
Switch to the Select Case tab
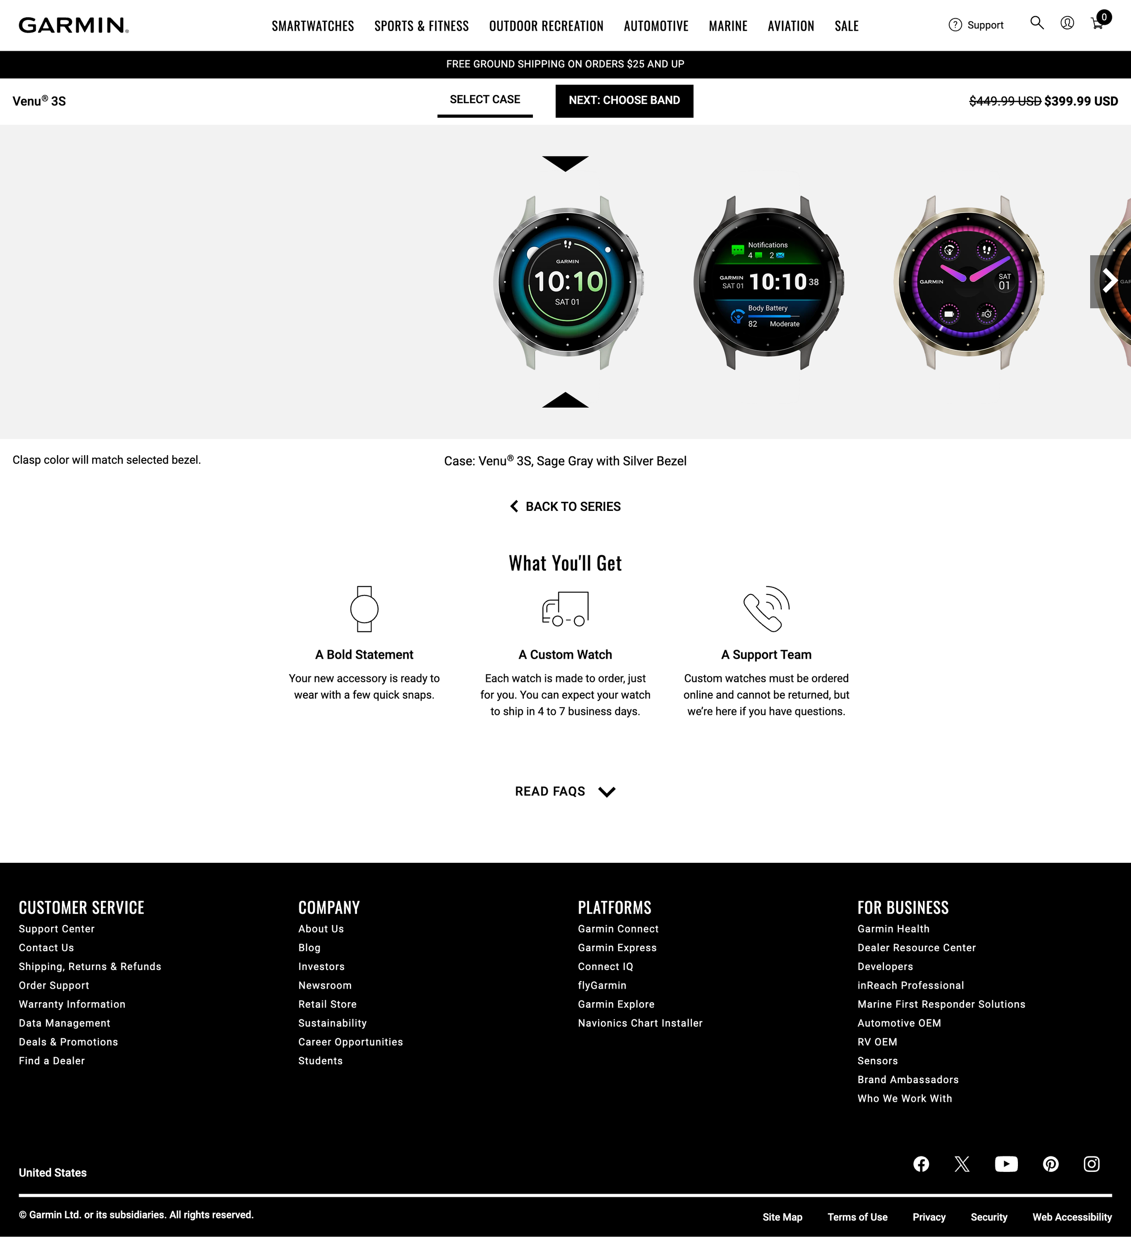coord(485,100)
